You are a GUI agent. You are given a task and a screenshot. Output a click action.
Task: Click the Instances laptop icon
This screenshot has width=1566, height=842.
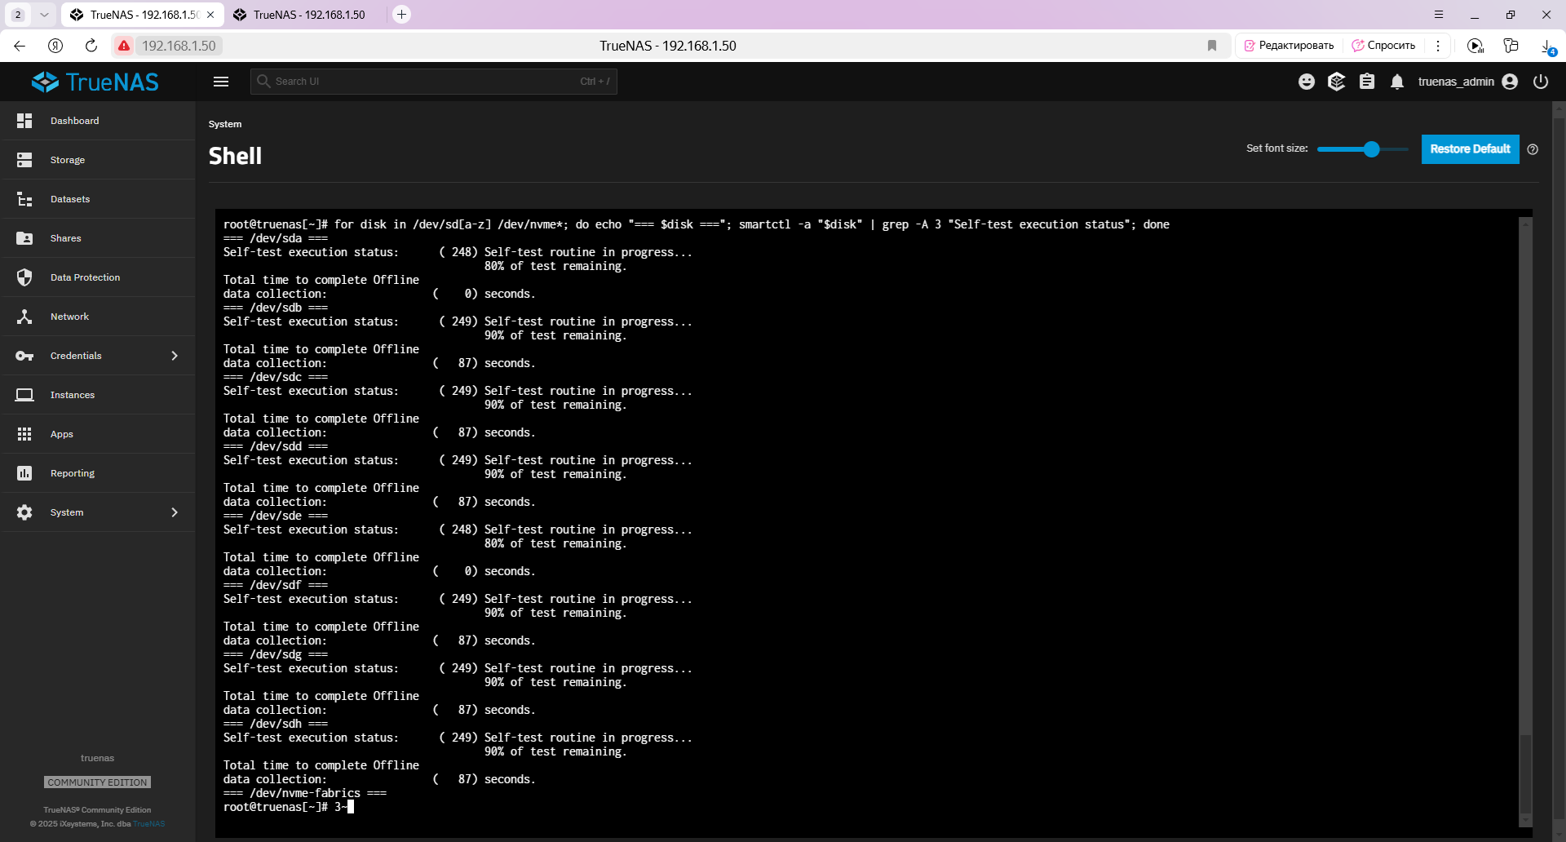click(24, 395)
